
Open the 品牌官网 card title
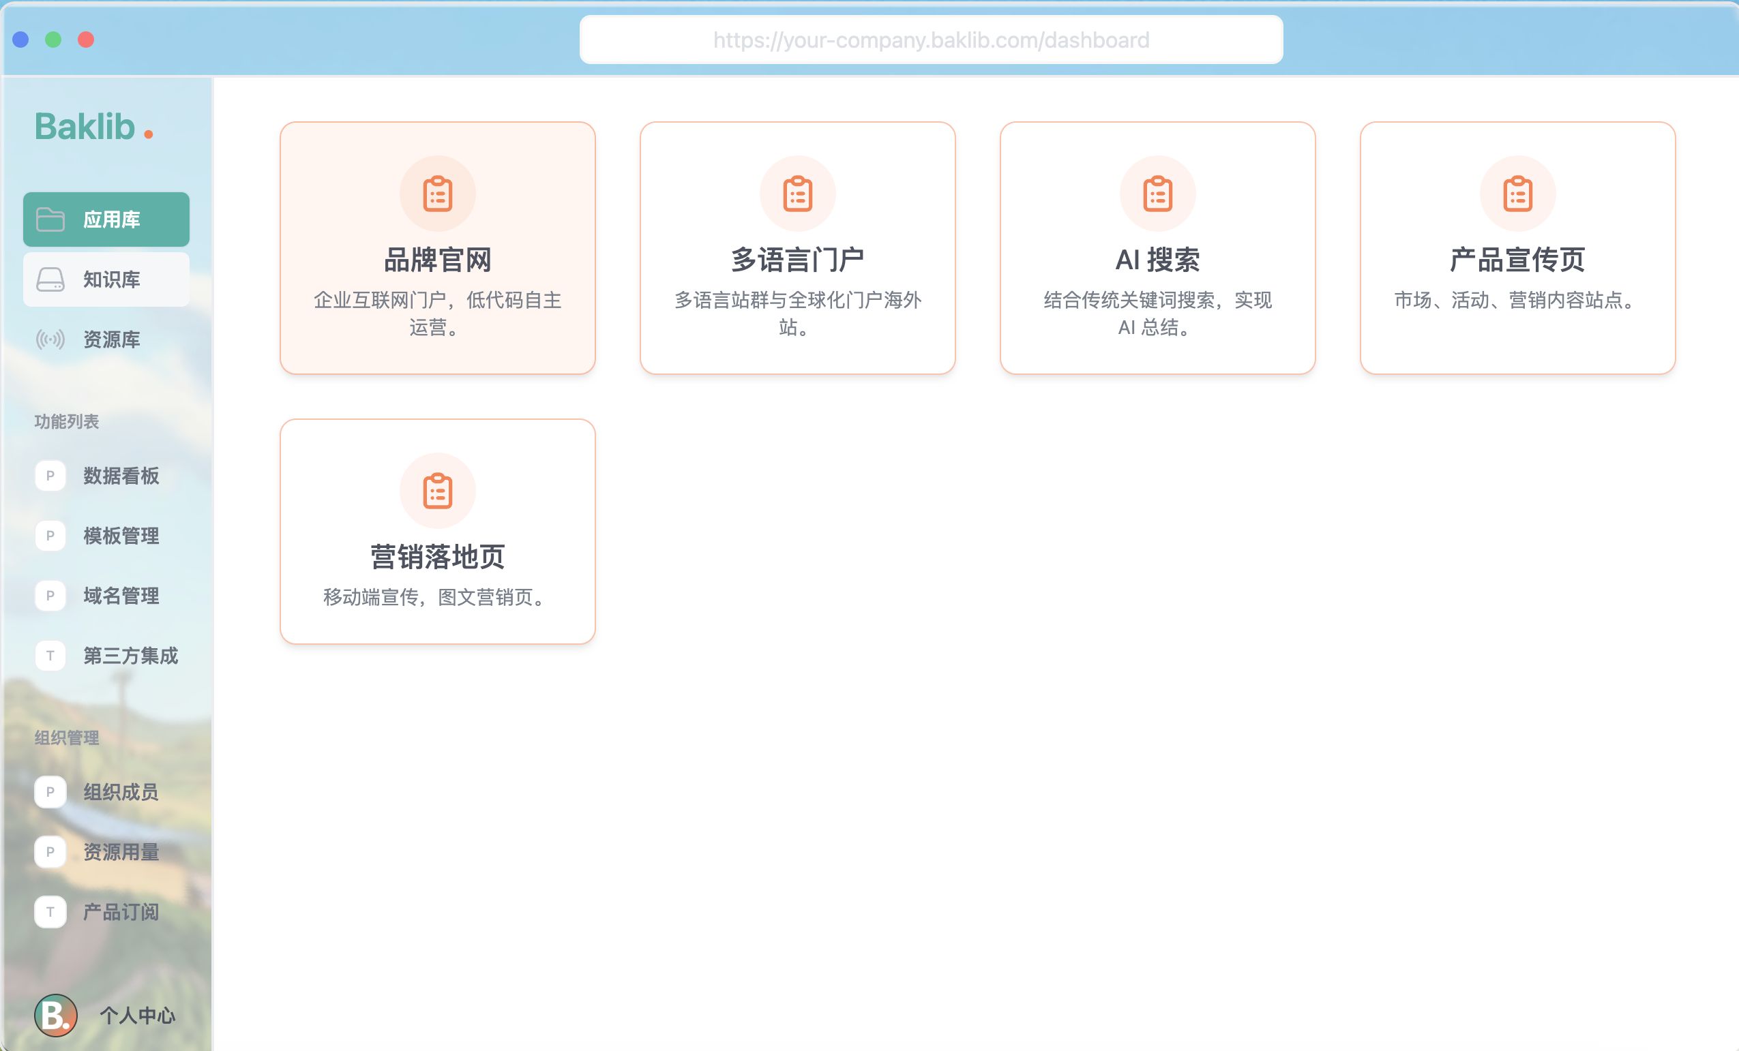click(438, 260)
